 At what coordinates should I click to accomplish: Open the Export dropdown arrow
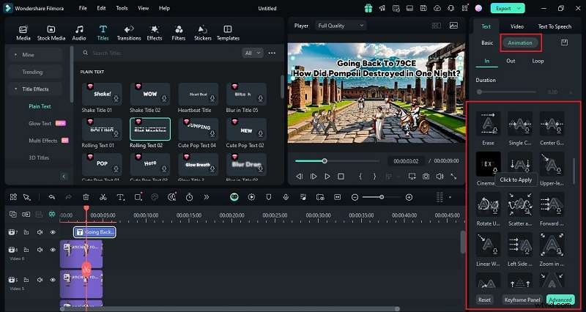[519, 8]
